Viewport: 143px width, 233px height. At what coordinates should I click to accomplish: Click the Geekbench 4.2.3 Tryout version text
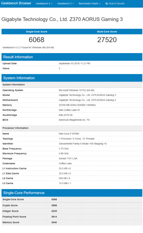[x=28, y=47]
